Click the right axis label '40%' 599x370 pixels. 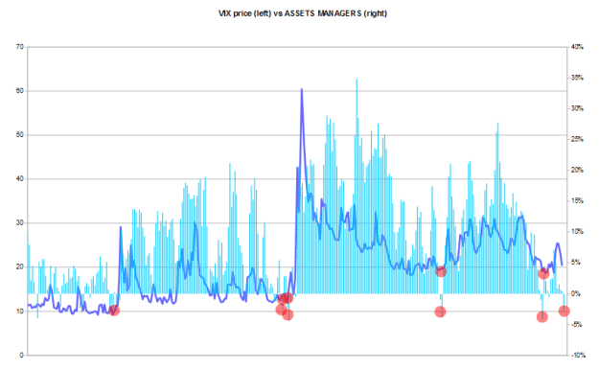(577, 47)
